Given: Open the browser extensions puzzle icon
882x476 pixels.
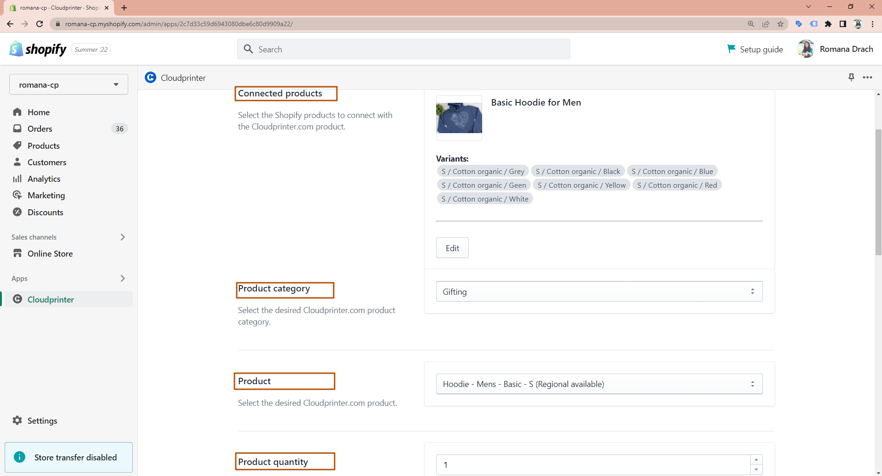Looking at the screenshot, I should tap(828, 24).
